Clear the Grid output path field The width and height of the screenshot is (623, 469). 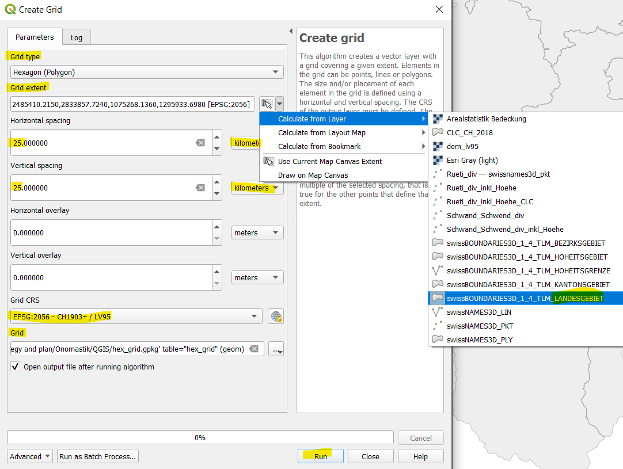pyautogui.click(x=253, y=349)
